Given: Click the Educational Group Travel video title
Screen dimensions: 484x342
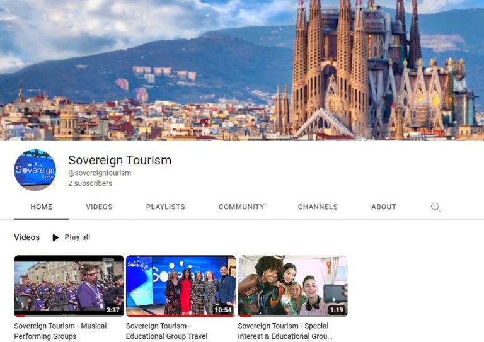Looking at the screenshot, I should pyautogui.click(x=167, y=331).
